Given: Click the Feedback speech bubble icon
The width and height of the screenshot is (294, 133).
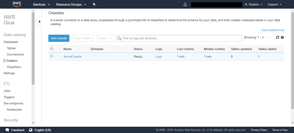Looking at the screenshot, I should pos(7,130).
